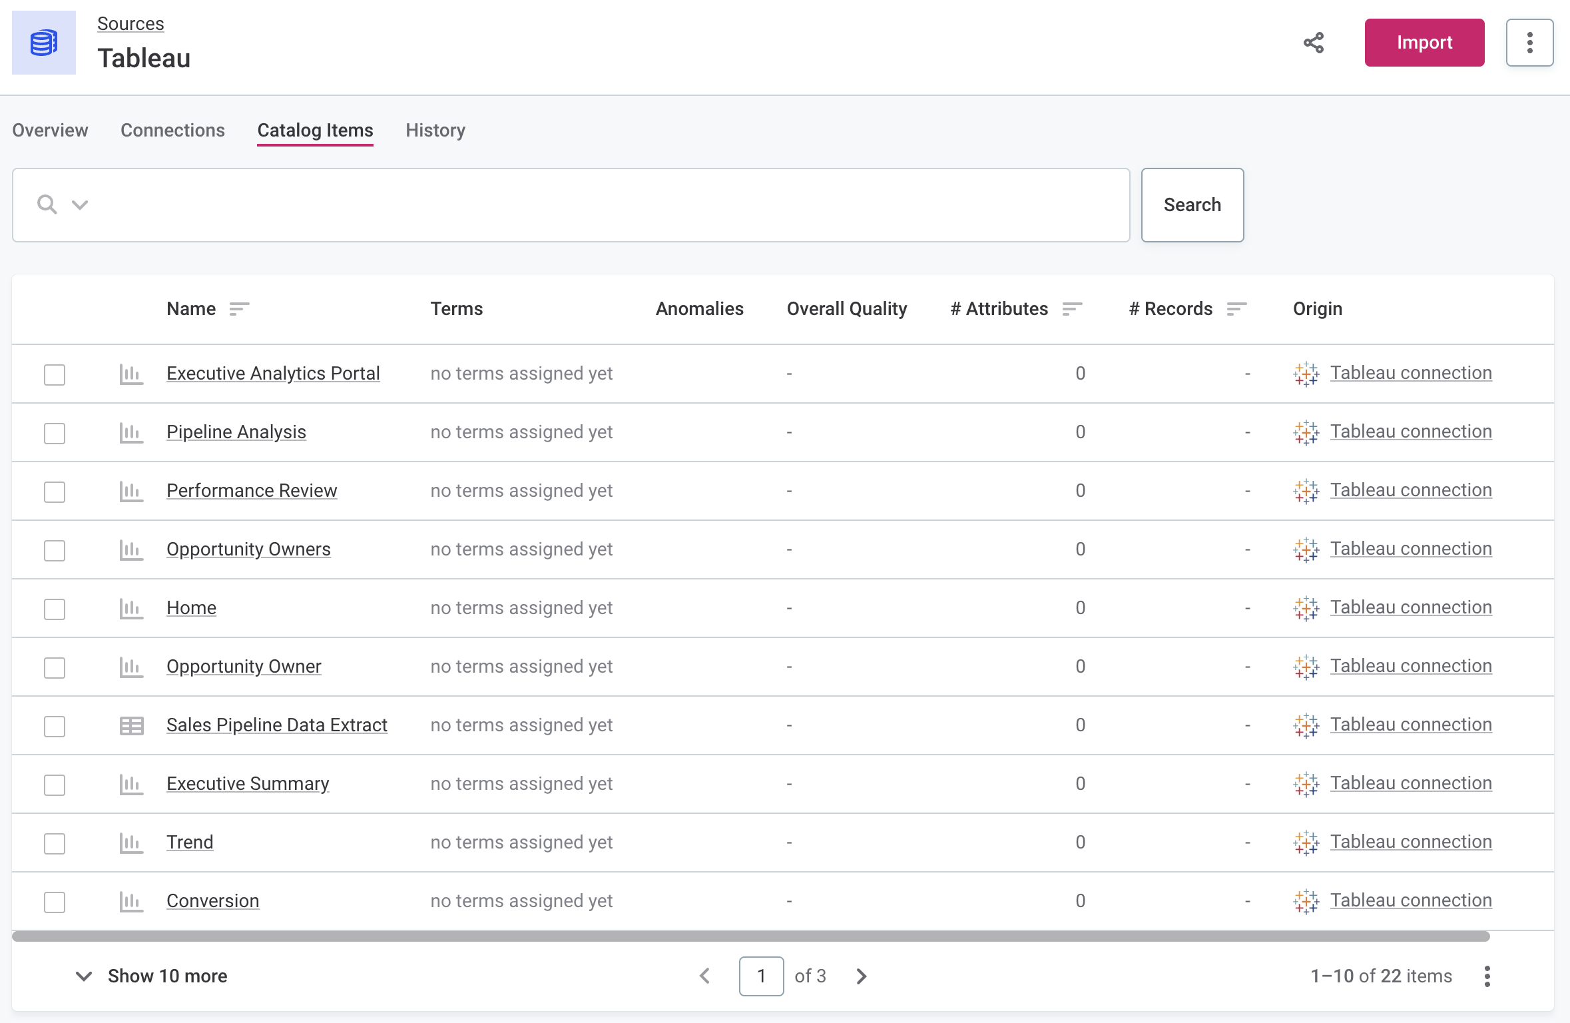
Task: Tick the Conversion row checkbox
Action: [55, 902]
